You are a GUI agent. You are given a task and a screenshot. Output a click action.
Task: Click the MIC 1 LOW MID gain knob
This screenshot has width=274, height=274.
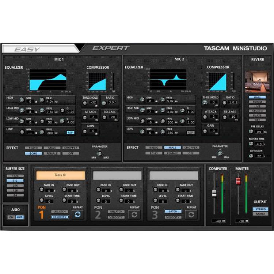22,121
